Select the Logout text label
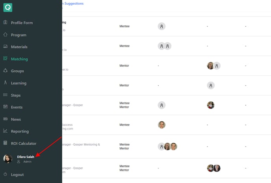The width and height of the screenshot is (271, 183). pyautogui.click(x=17, y=175)
